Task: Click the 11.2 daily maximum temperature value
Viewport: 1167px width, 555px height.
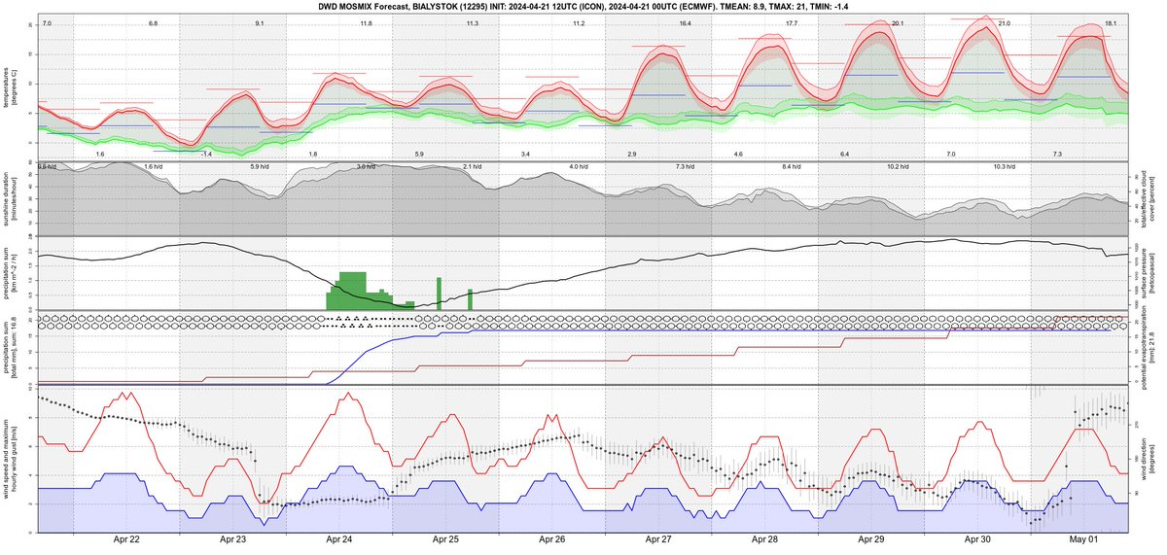Action: (x=579, y=22)
